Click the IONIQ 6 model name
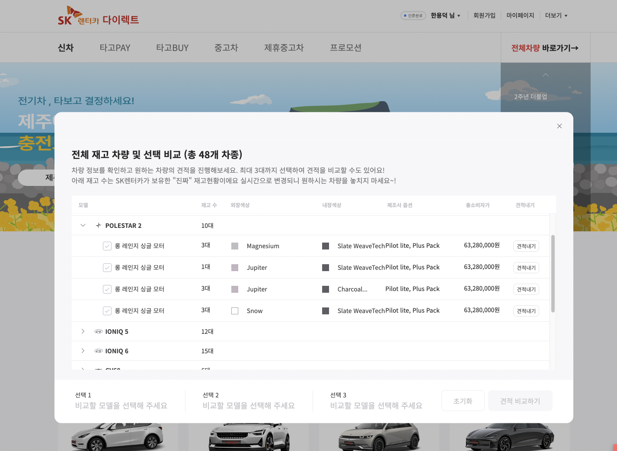This screenshot has height=451, width=617. 117,351
